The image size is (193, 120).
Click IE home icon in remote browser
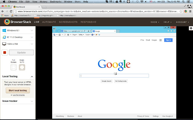[168, 31]
